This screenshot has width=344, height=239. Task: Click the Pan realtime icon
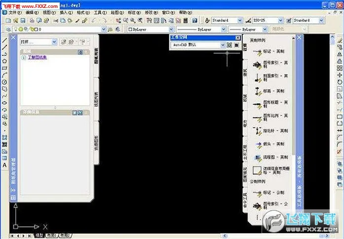point(118,21)
